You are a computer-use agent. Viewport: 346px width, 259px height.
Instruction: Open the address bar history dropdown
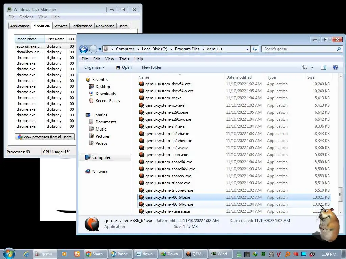click(247, 49)
